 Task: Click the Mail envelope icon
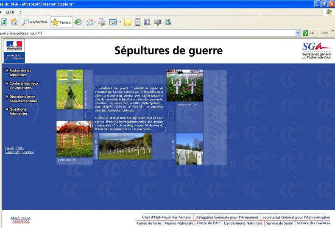tap(90, 22)
